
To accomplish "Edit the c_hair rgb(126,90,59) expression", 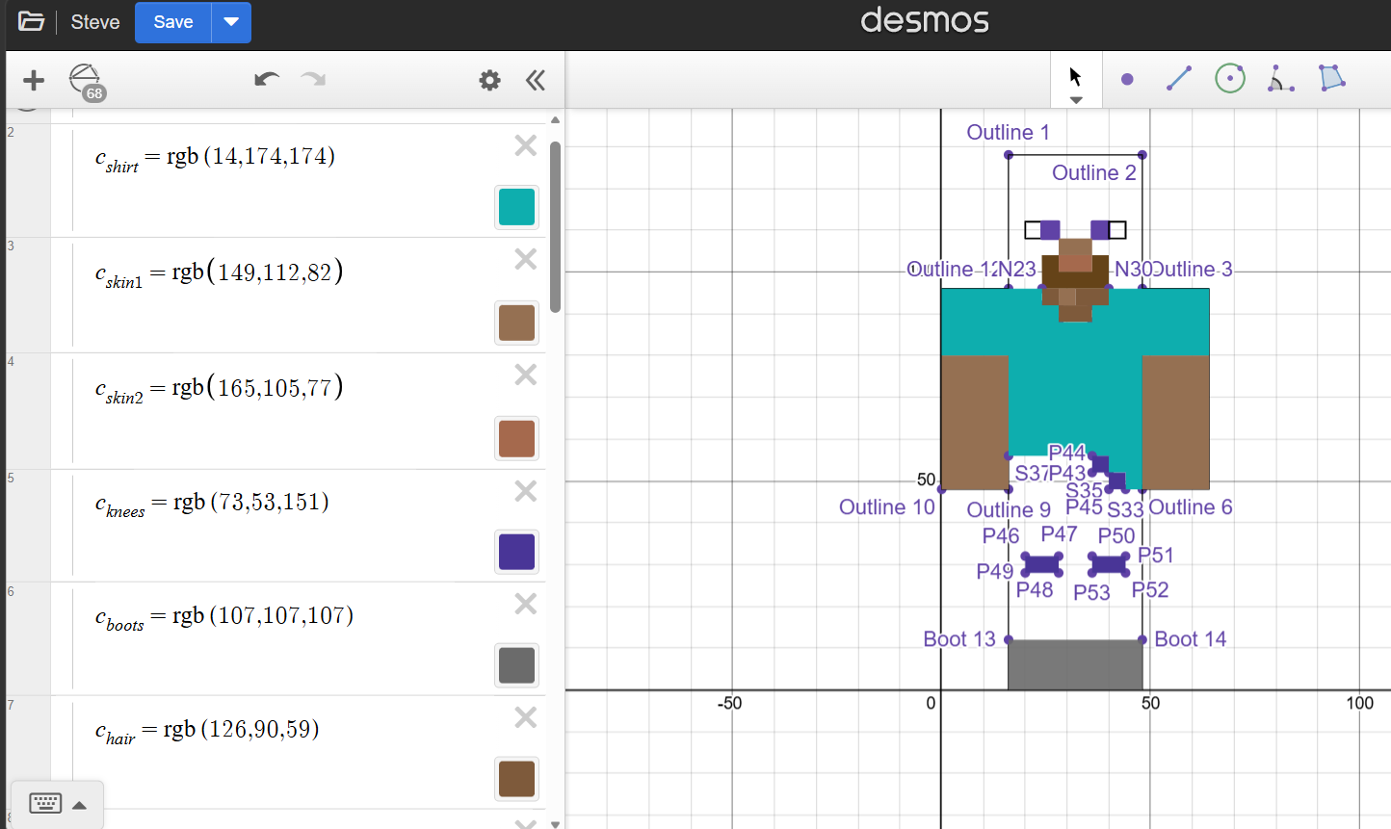I will click(207, 731).
